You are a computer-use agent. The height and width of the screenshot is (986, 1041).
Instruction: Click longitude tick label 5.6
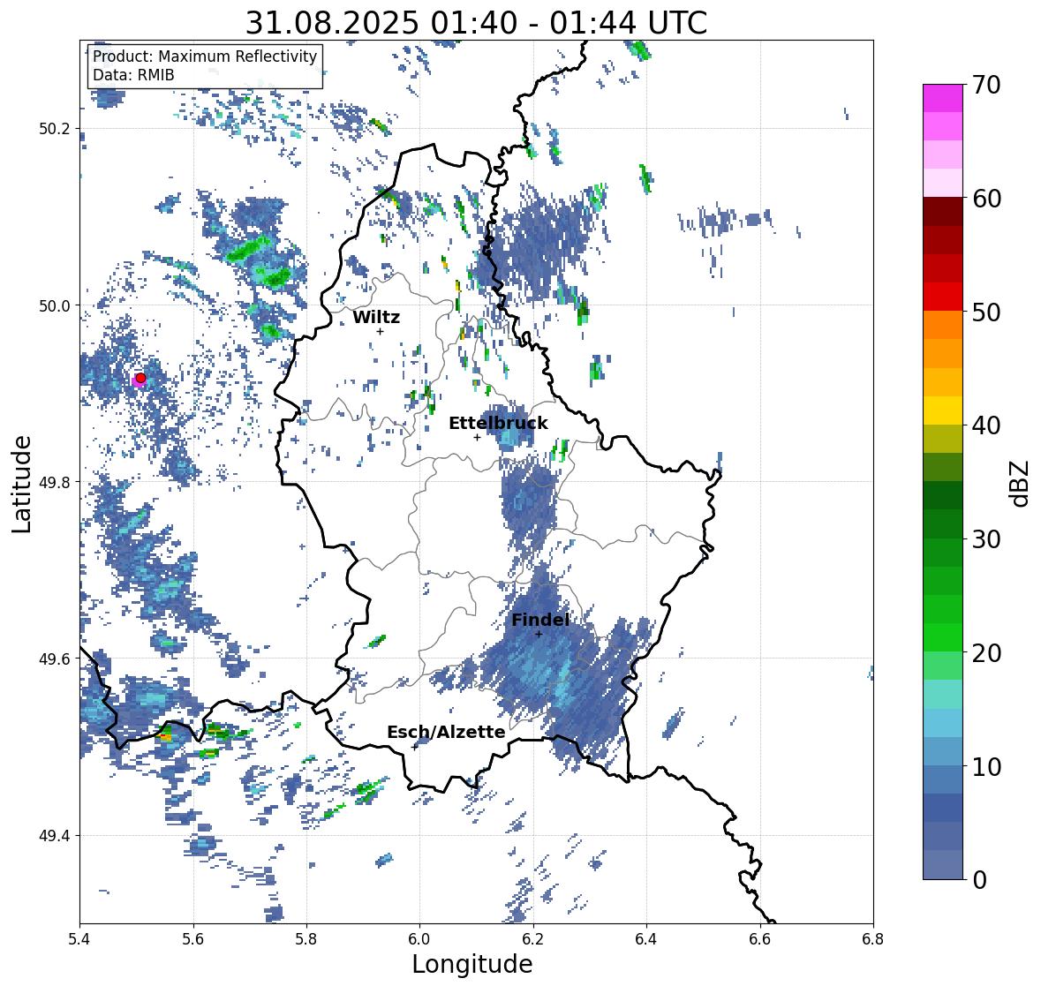[x=193, y=938]
